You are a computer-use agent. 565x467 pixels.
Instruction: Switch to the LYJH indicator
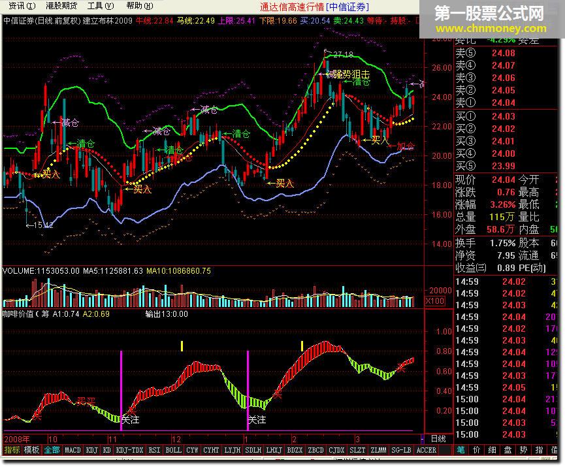pyautogui.click(x=232, y=450)
